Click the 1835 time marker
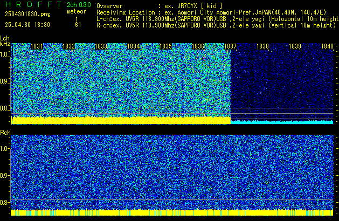Viewport: 339px width, 221px height. click(165, 46)
